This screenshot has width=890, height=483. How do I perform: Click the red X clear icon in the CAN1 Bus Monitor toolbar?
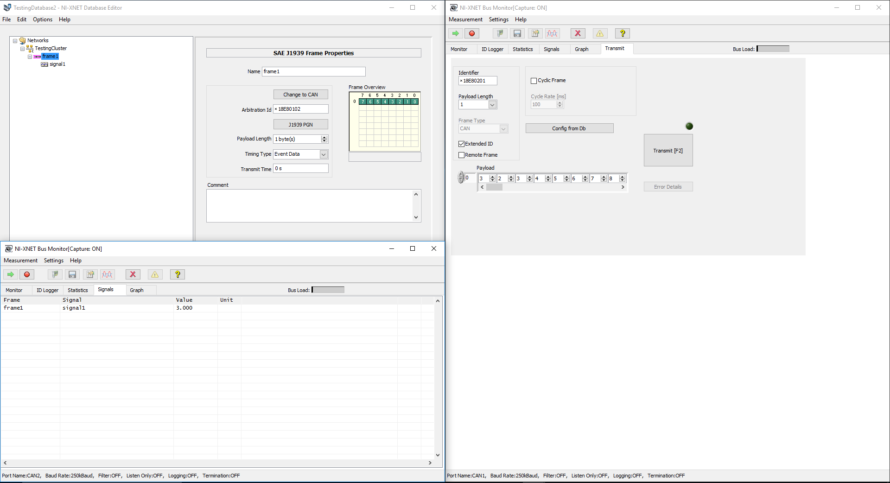point(578,33)
